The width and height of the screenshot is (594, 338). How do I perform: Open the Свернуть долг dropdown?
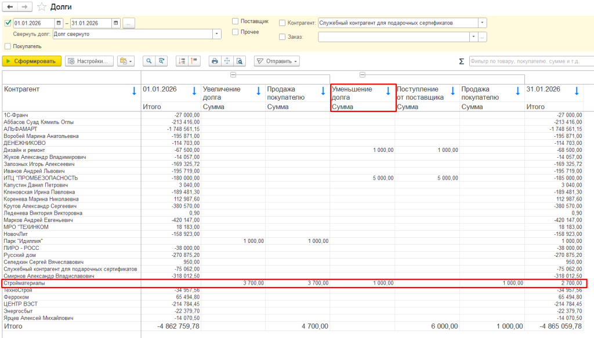click(217, 34)
